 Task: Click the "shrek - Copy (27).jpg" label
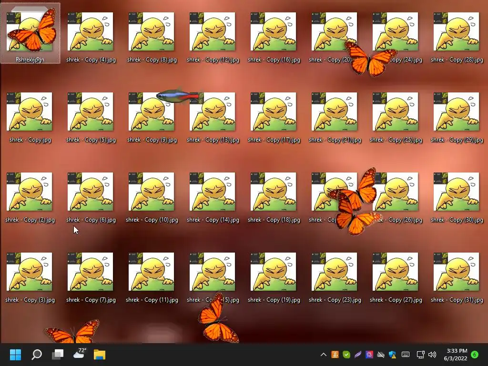pyautogui.click(x=396, y=300)
